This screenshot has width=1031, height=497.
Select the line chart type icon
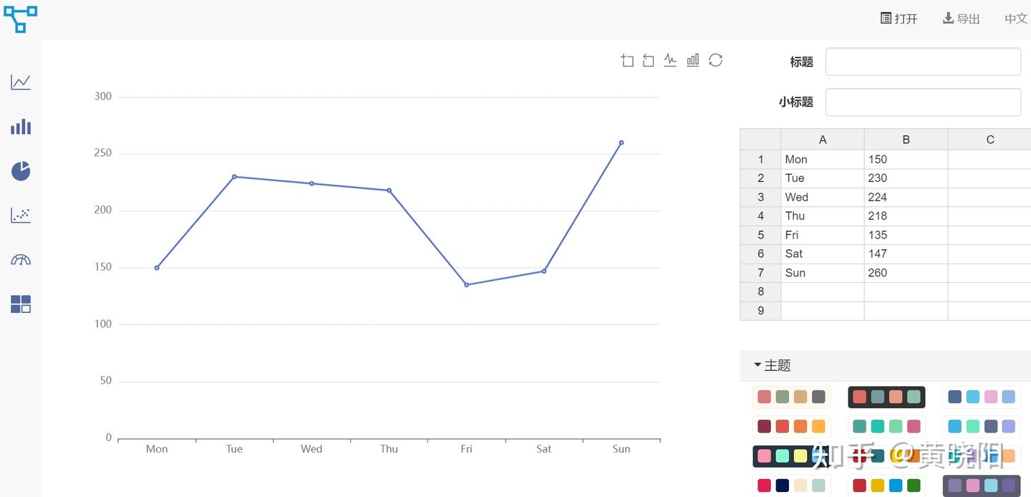[21, 82]
